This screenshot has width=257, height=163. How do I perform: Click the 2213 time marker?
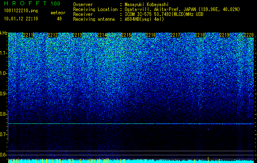[77, 35]
